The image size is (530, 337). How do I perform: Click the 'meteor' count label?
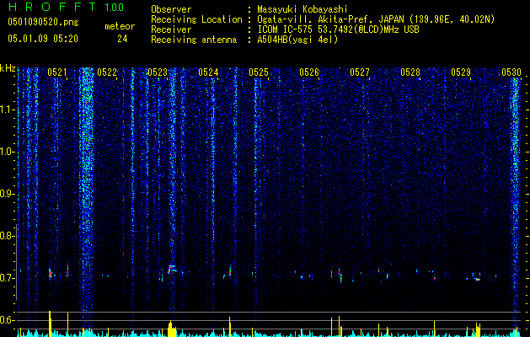[x=120, y=26]
